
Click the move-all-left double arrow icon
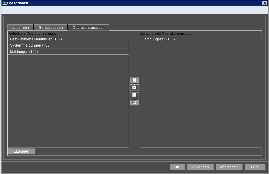(134, 102)
